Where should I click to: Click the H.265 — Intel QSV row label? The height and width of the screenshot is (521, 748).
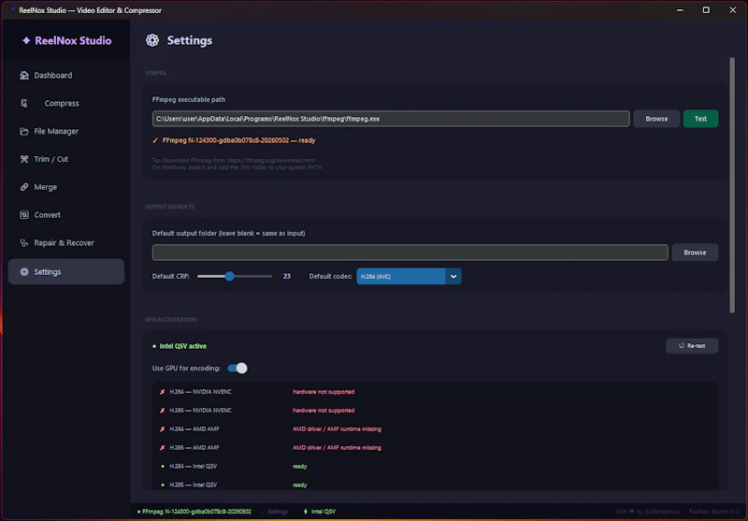click(x=194, y=485)
